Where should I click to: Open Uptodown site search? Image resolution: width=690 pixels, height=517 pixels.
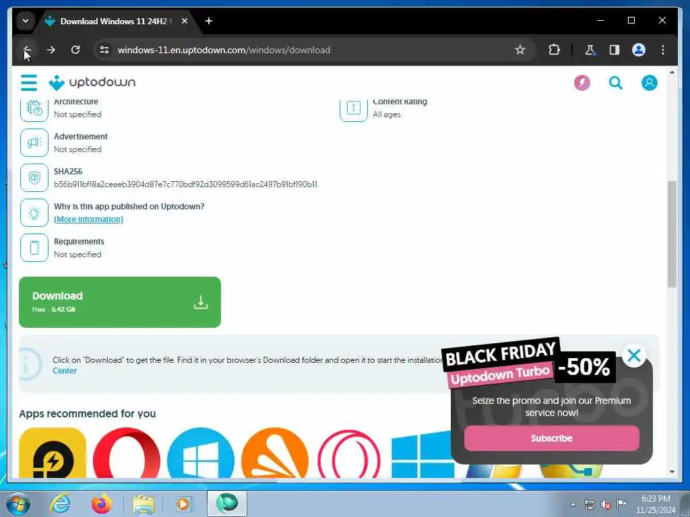pyautogui.click(x=616, y=83)
